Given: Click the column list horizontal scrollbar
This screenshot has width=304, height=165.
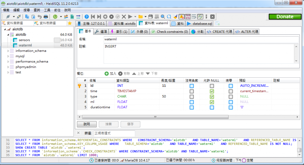Looking at the screenshot, I should (155, 117).
